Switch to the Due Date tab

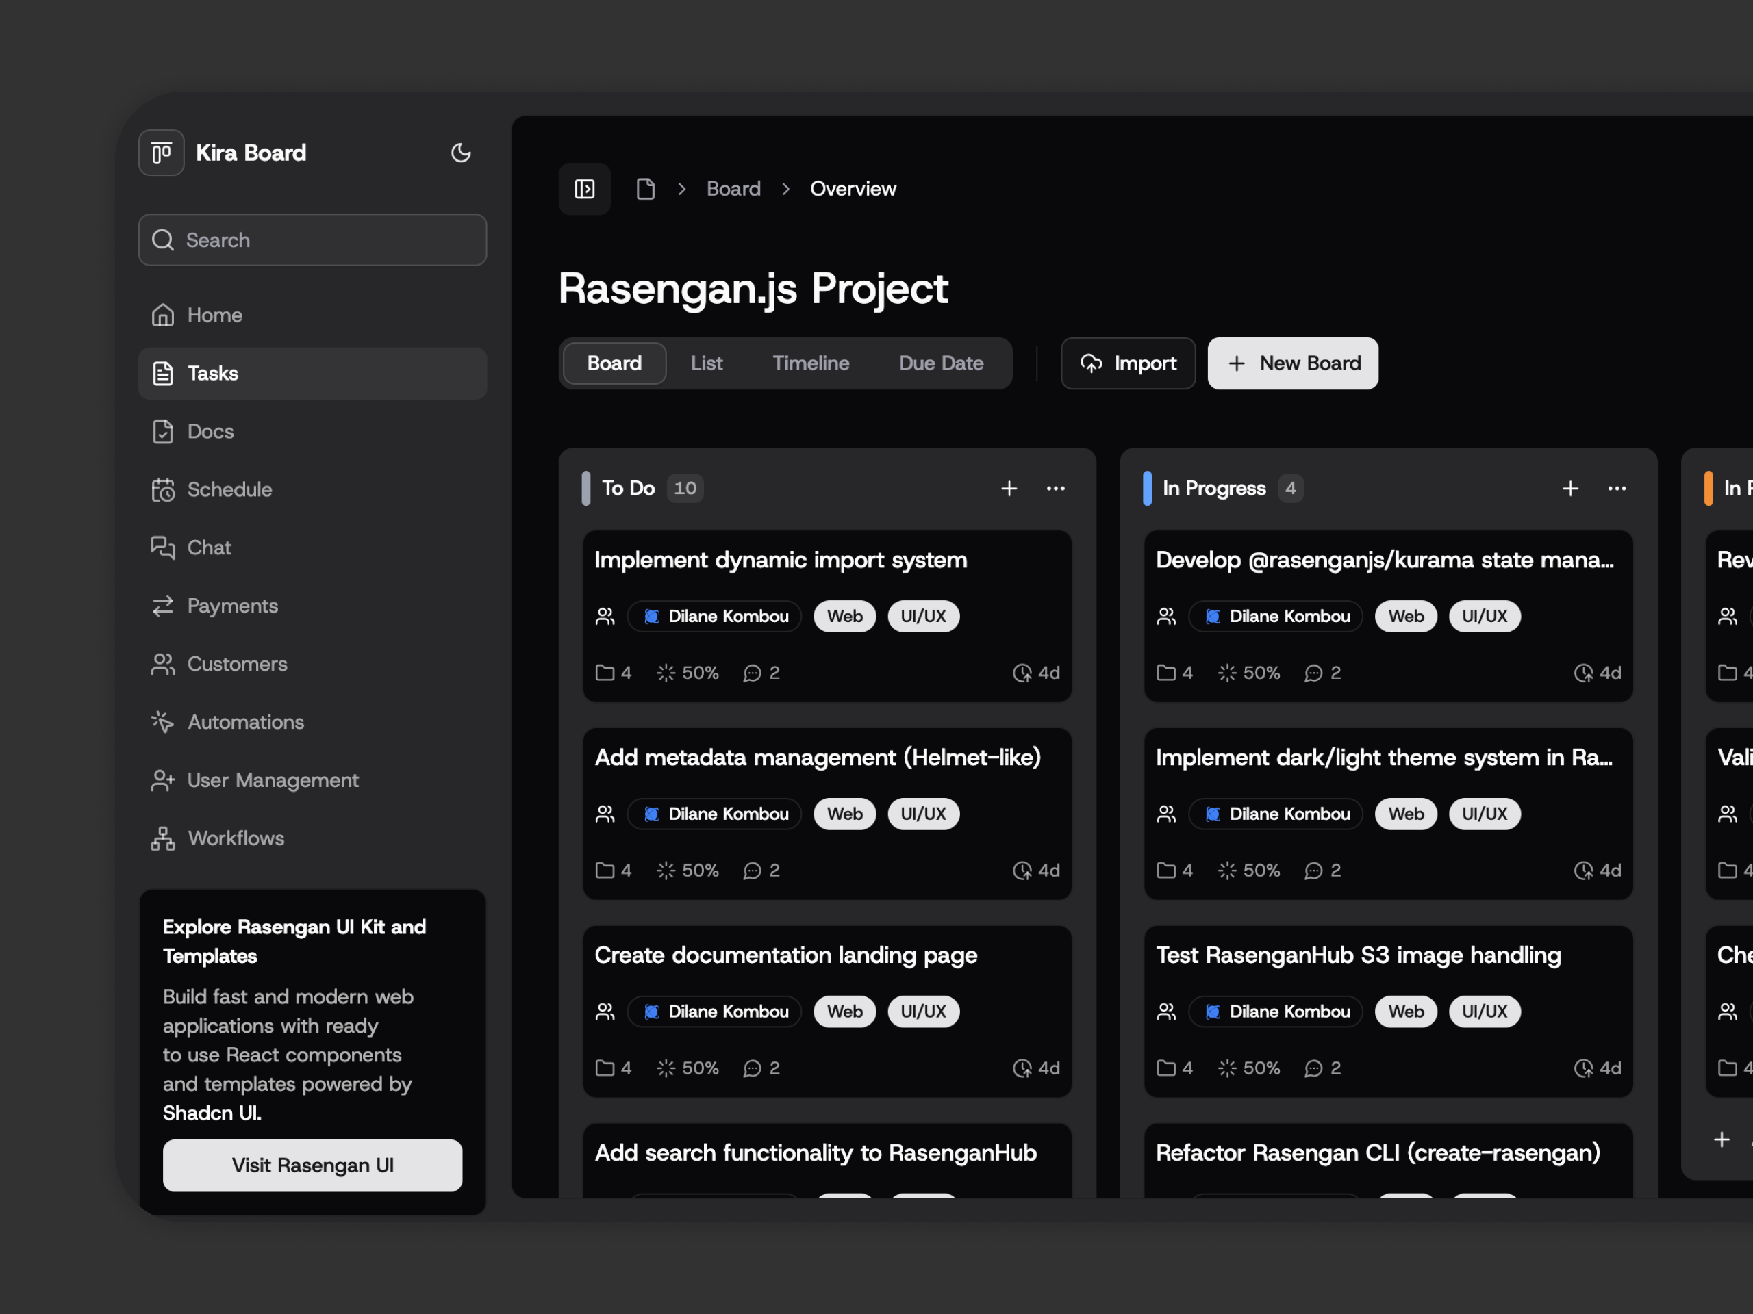point(941,363)
